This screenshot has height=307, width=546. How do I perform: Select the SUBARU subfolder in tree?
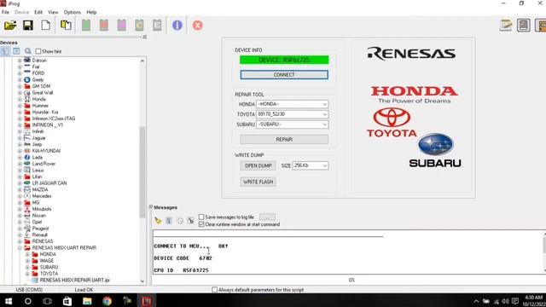coord(49,267)
